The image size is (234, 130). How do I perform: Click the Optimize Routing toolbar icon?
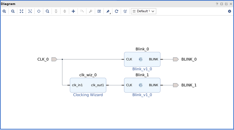pos(125,11)
